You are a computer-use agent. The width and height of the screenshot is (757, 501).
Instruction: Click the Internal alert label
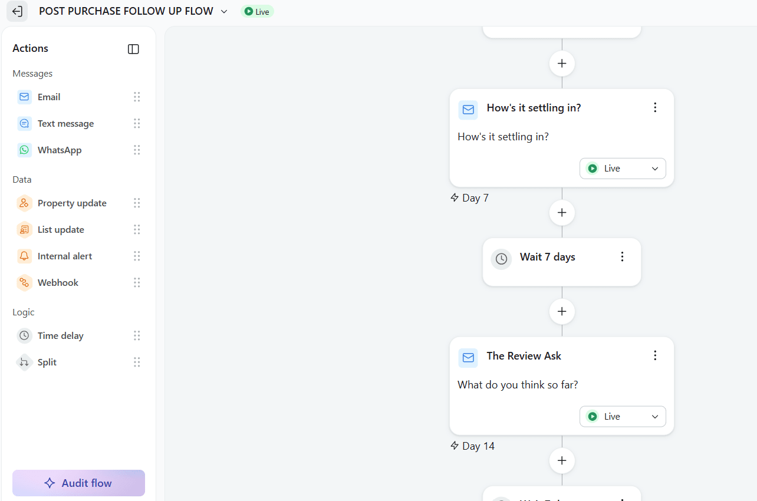[x=65, y=256]
